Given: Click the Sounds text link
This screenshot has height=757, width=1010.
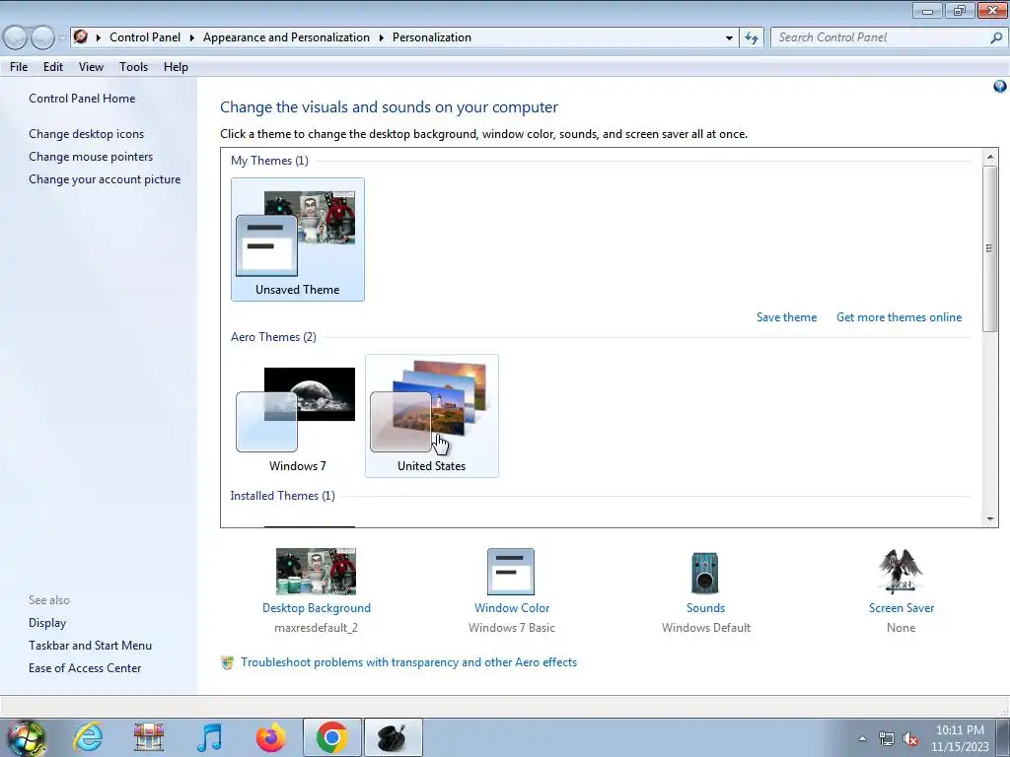Looking at the screenshot, I should click(705, 608).
